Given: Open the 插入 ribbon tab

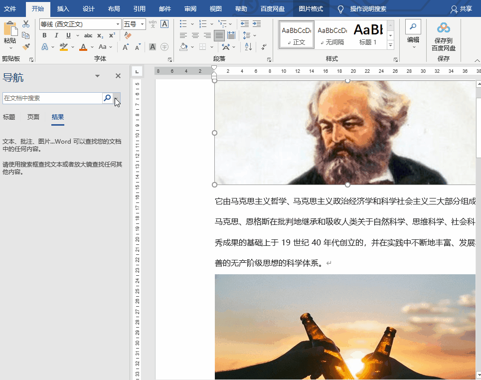Looking at the screenshot, I should click(x=63, y=9).
